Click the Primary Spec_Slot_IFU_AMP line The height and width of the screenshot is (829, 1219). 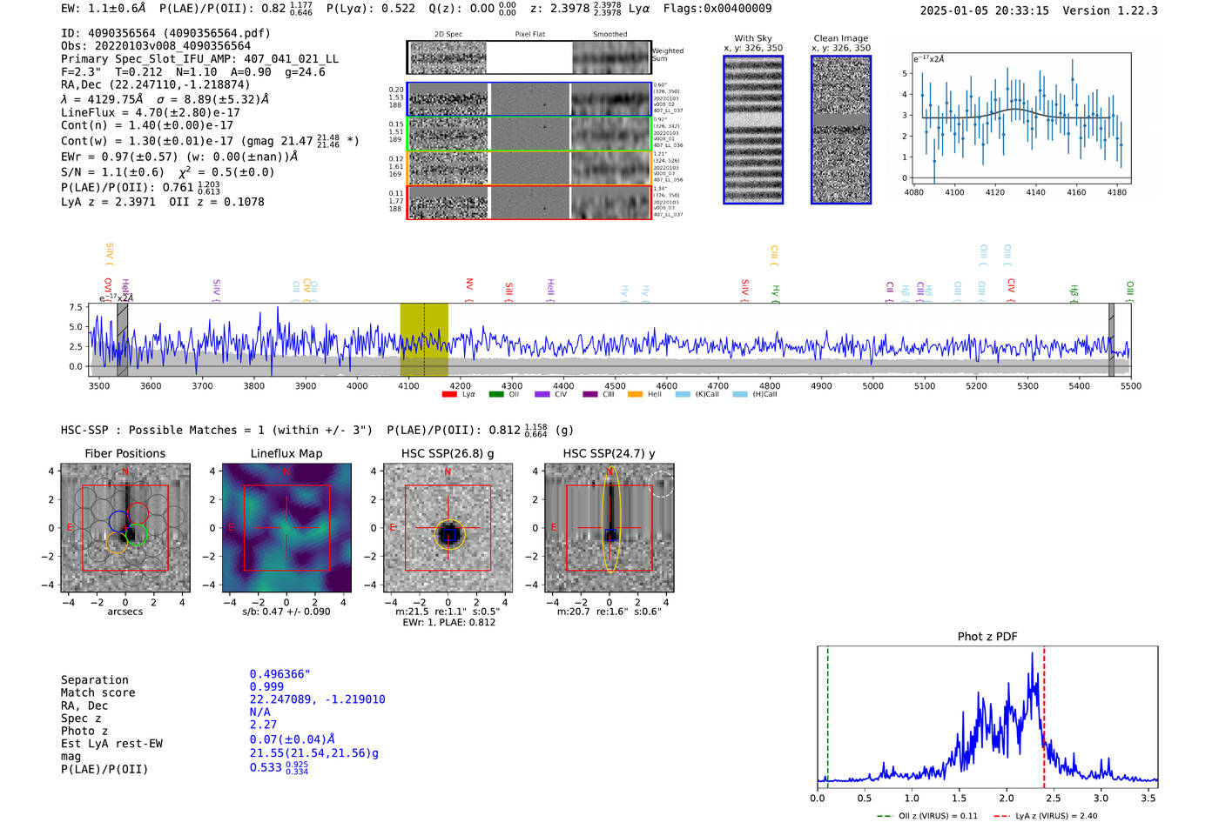click(x=199, y=59)
